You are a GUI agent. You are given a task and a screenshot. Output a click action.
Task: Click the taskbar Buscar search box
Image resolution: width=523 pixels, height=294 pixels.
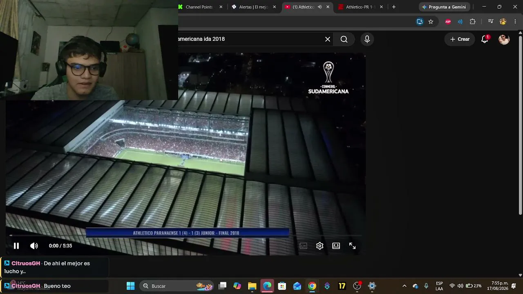177,286
